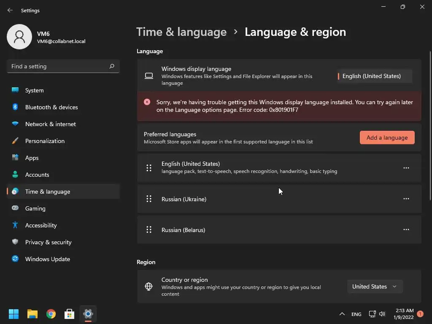Screen dimensions: 432x324
Task: Open Apps settings page
Action: [63, 158]
